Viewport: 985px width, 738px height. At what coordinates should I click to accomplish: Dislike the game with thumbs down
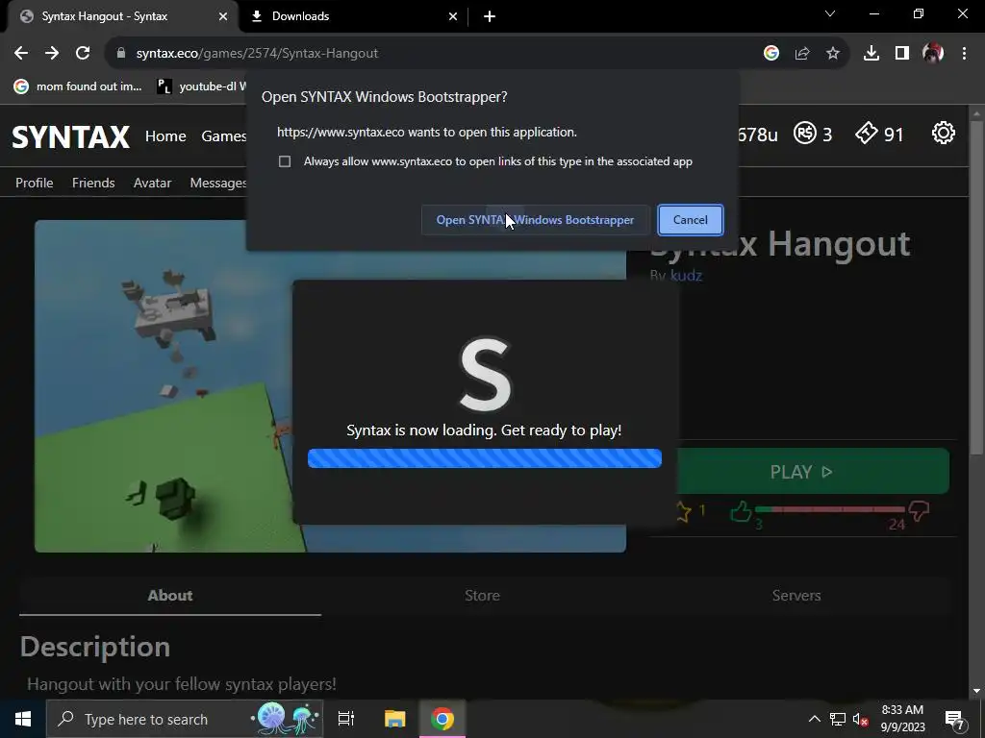tap(919, 511)
